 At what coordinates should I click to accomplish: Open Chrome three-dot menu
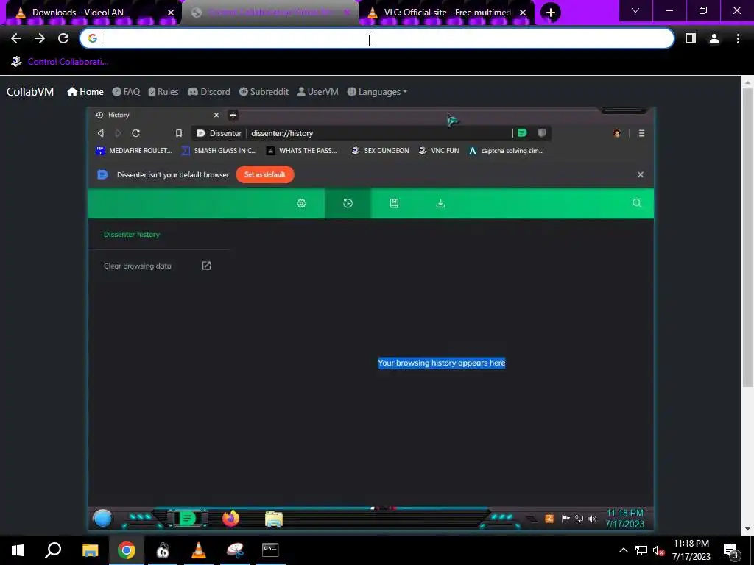click(738, 38)
